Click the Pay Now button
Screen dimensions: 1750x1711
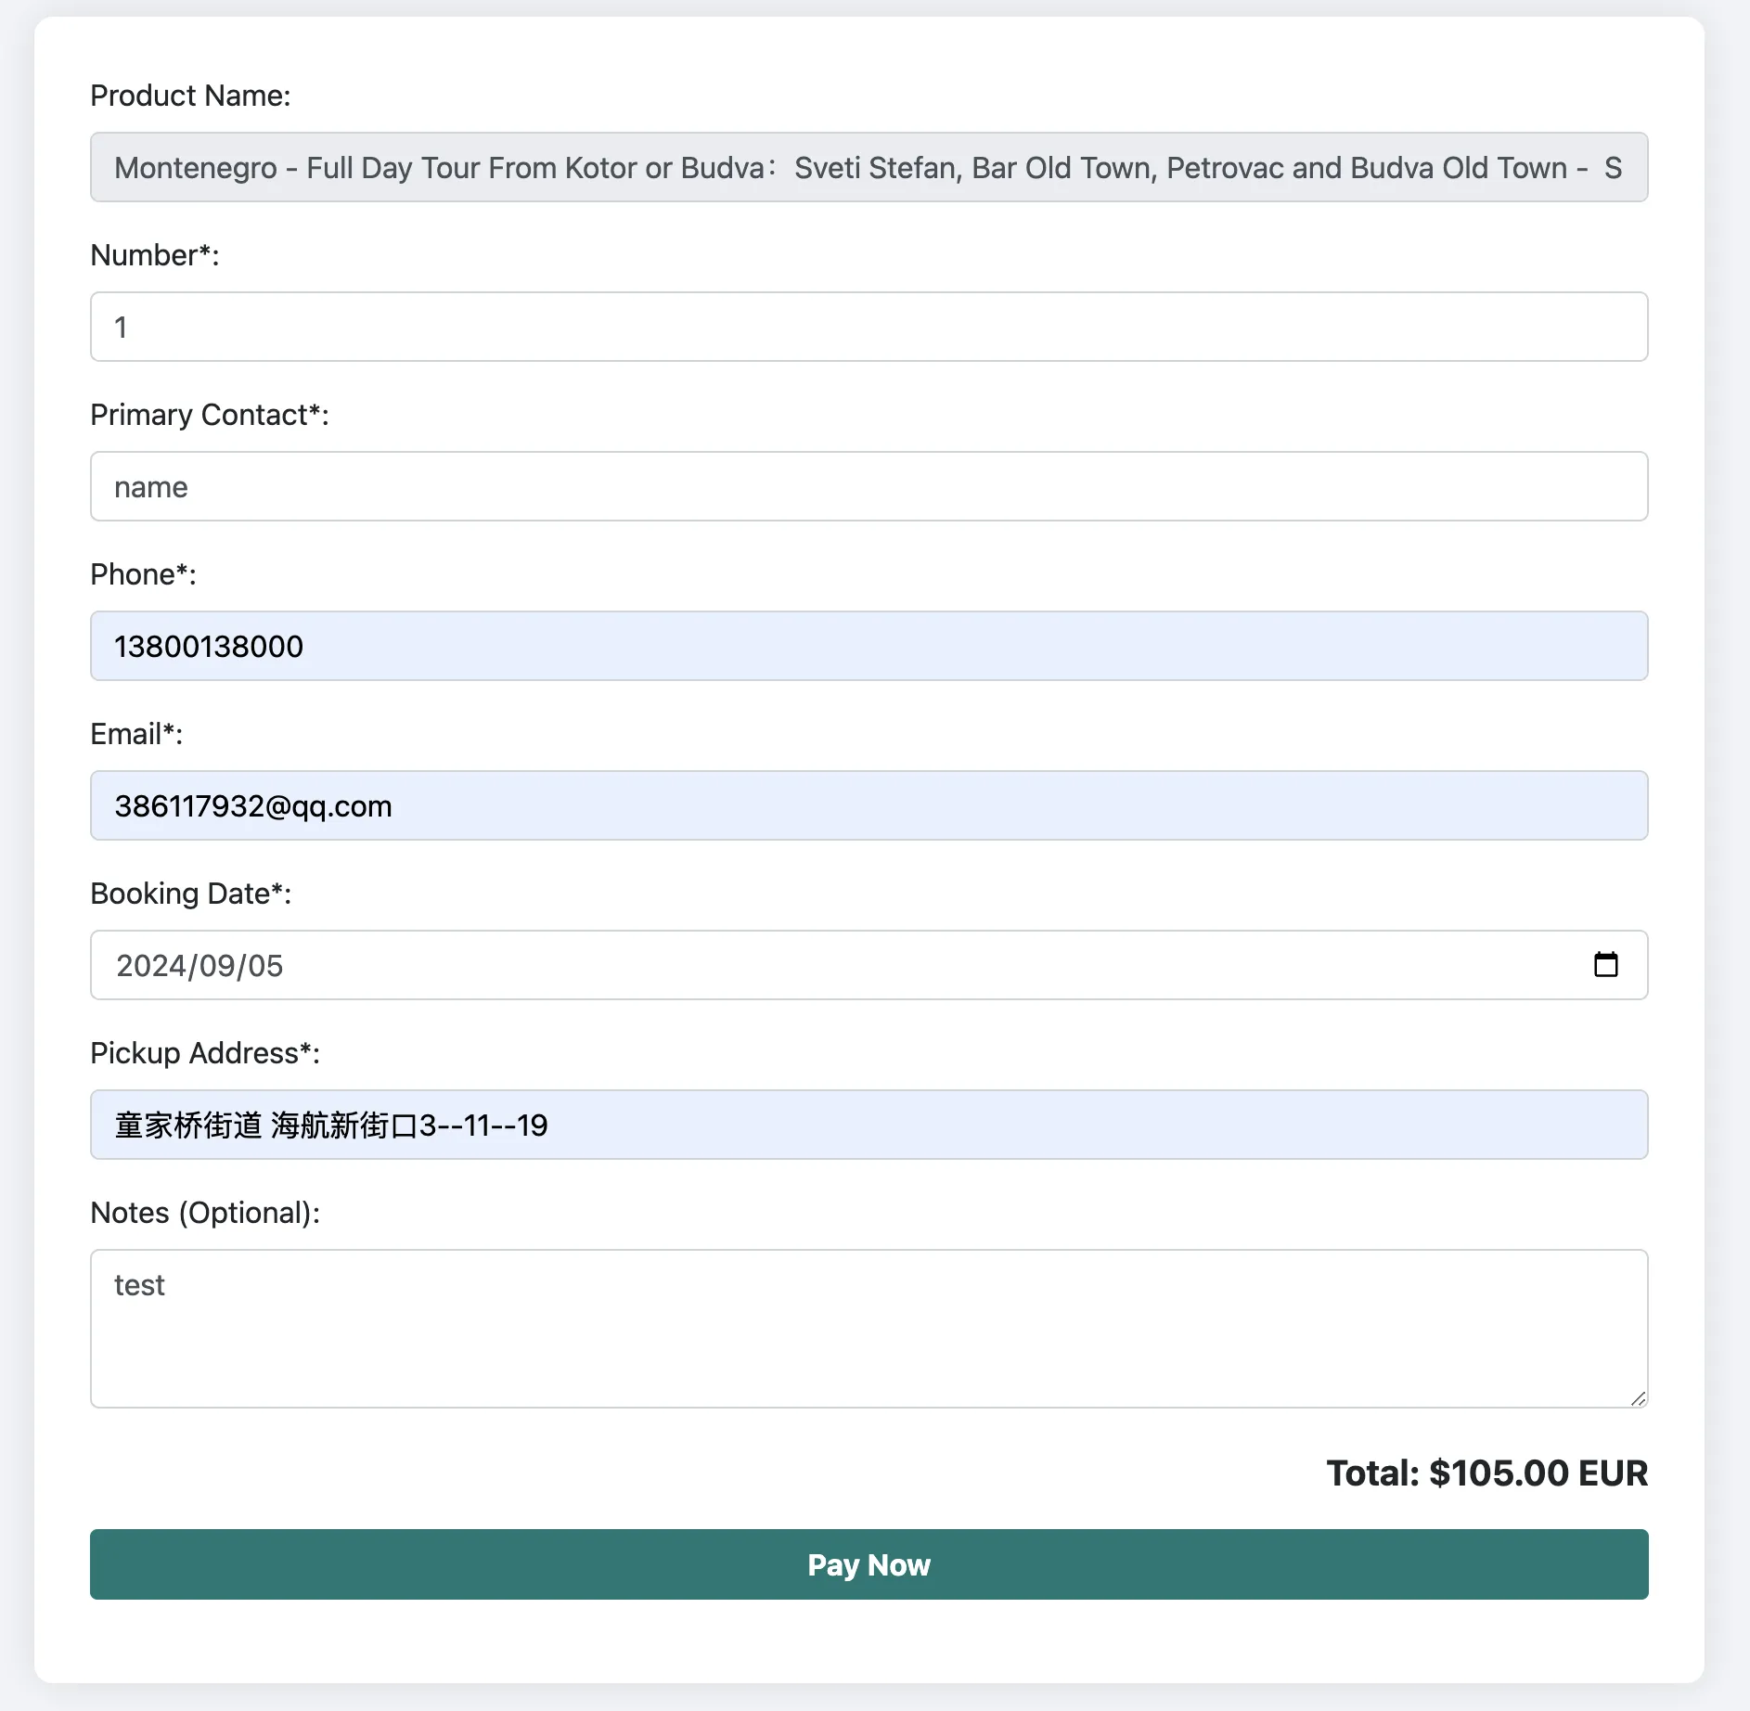[869, 1564]
